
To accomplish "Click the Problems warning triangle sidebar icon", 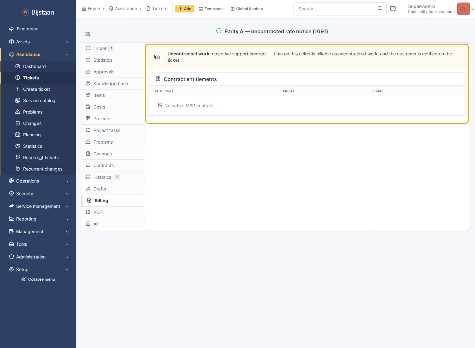I will coord(18,112).
